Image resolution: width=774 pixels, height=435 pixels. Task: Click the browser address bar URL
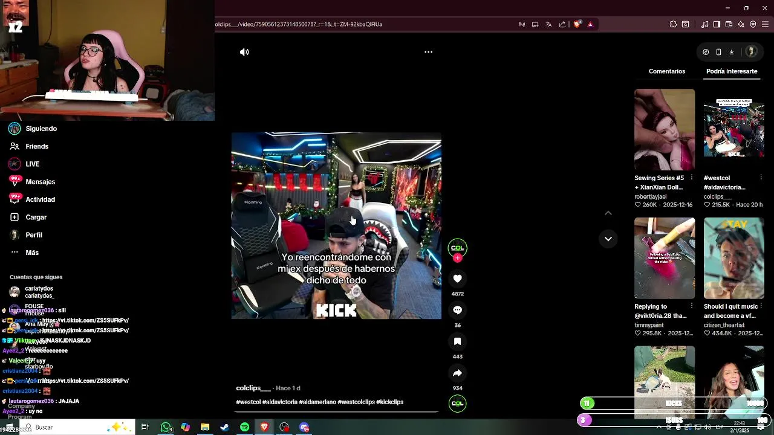pyautogui.click(x=299, y=24)
